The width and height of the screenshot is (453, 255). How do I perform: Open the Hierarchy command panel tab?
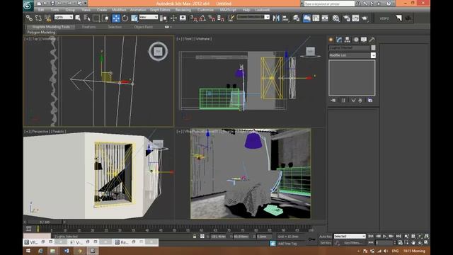coord(348,40)
